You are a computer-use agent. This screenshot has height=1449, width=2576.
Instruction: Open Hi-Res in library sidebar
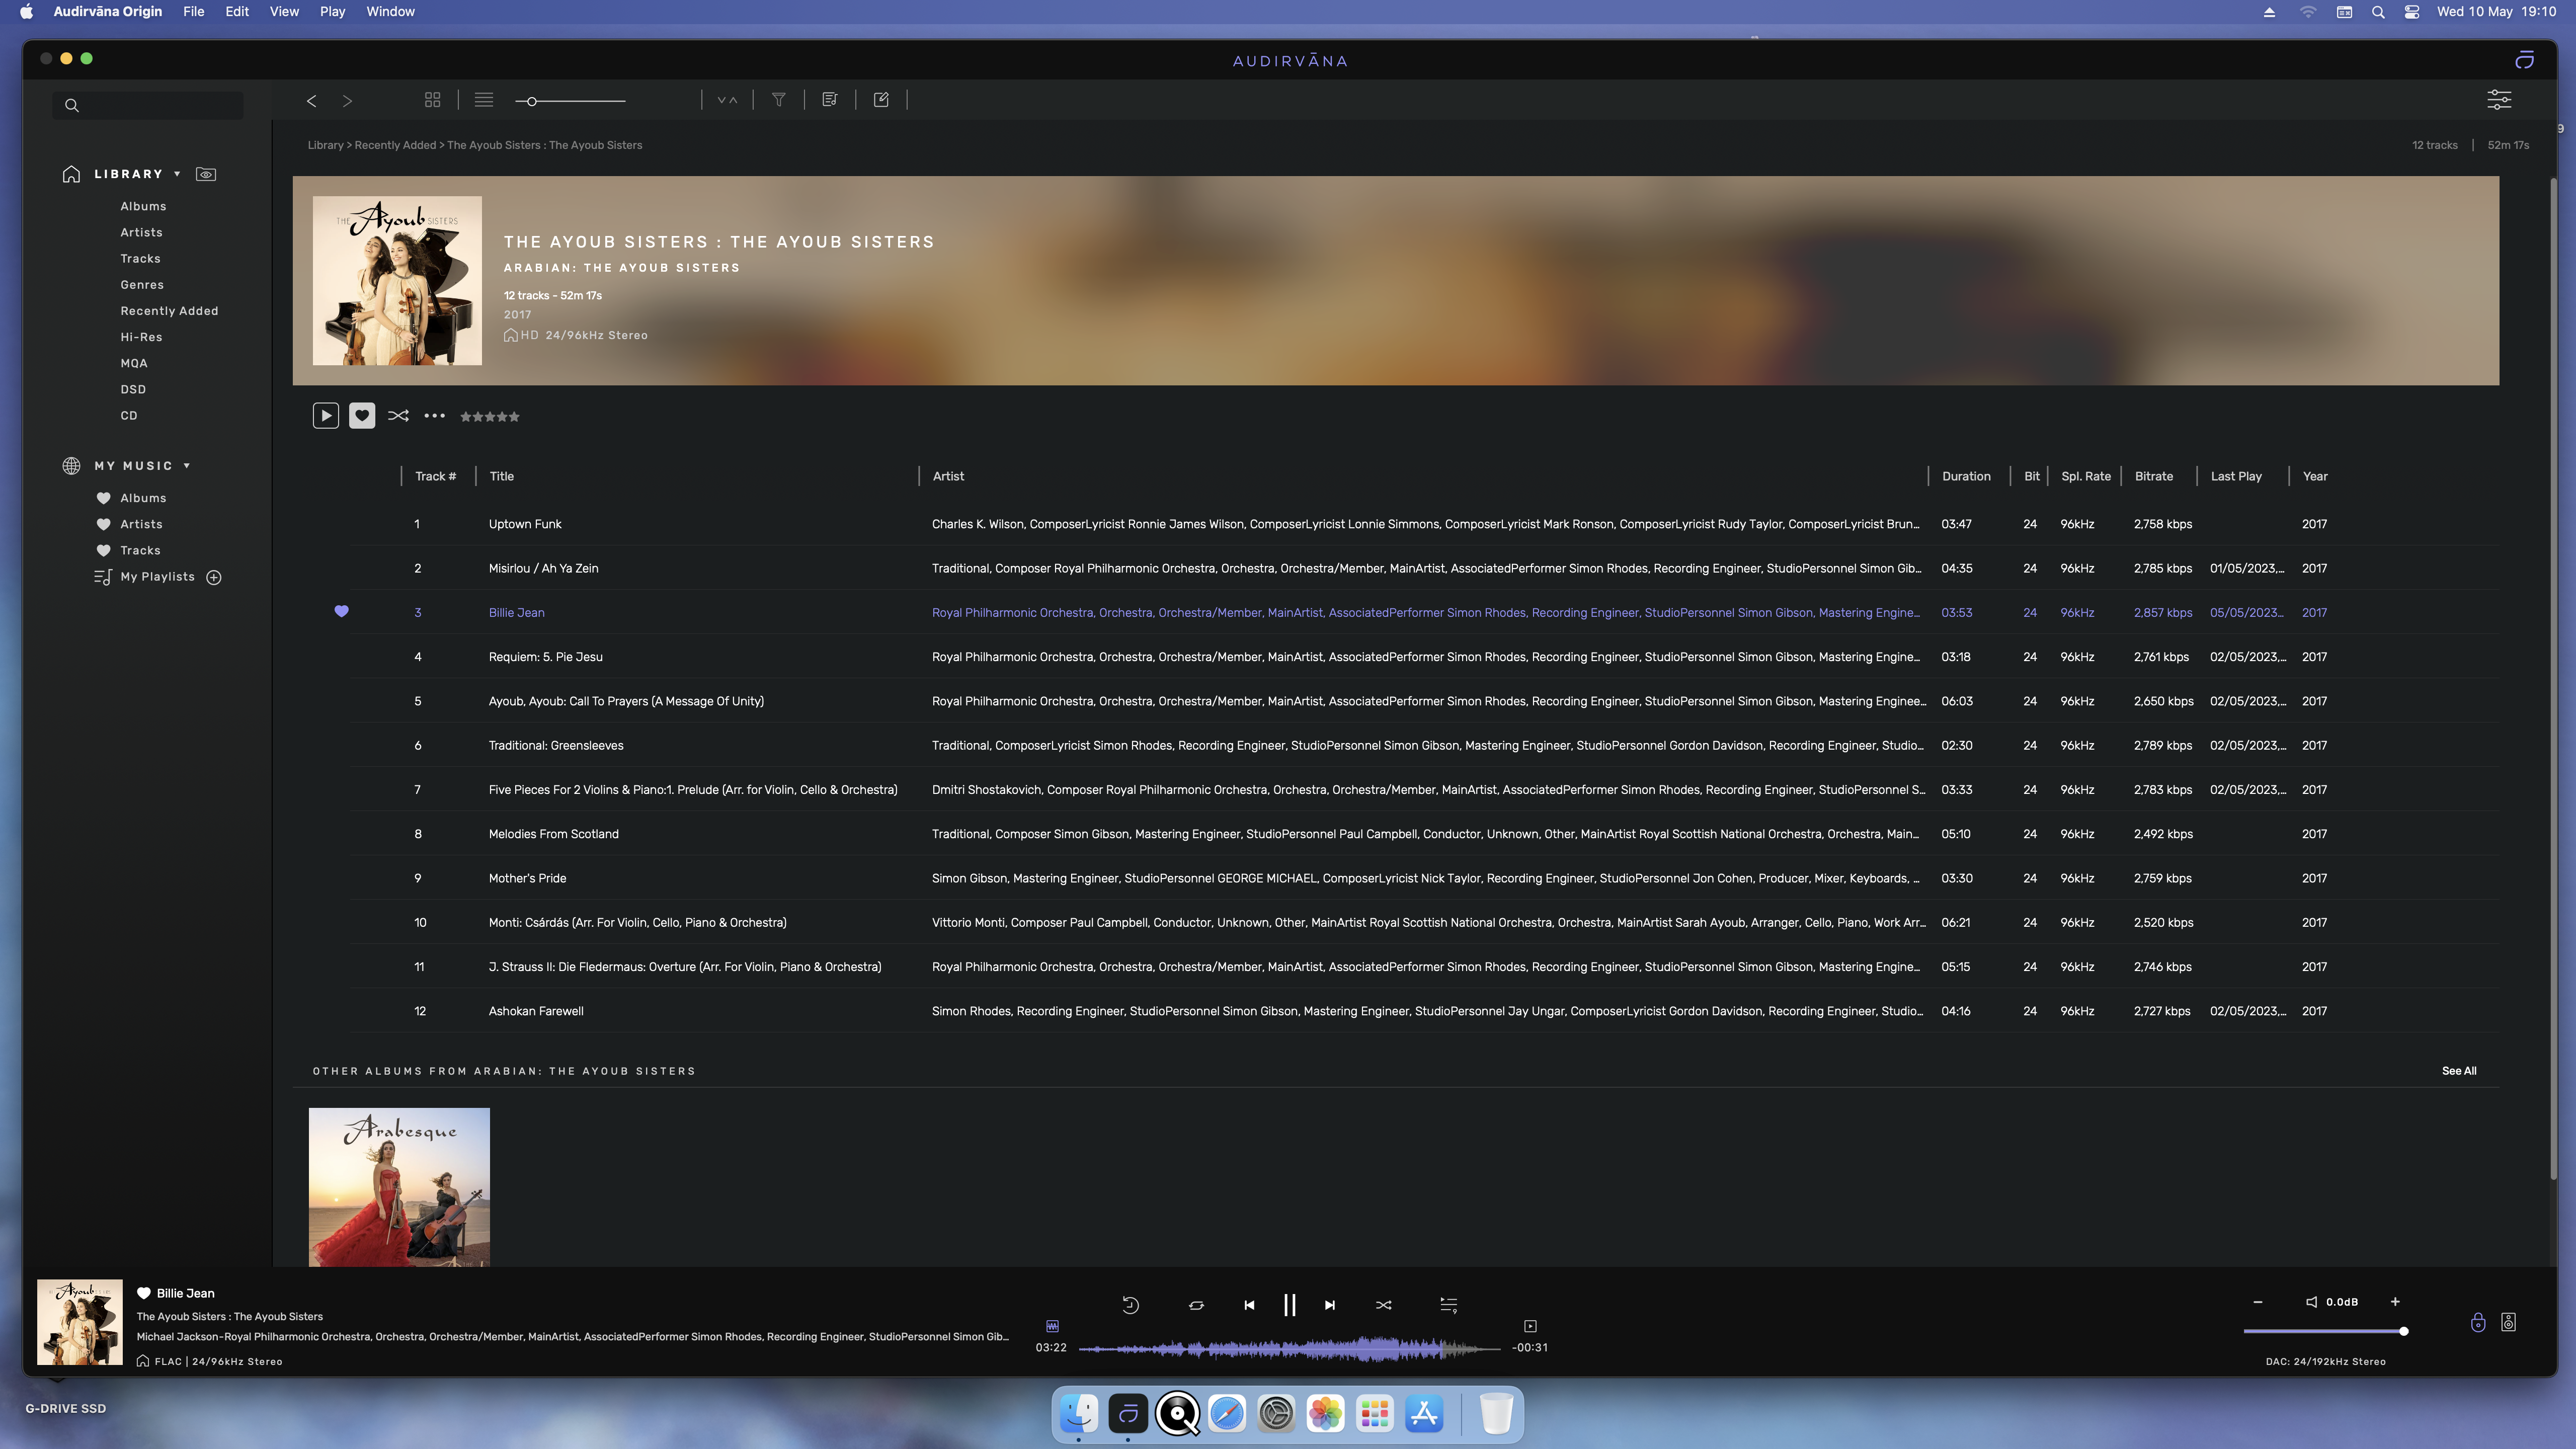click(141, 337)
